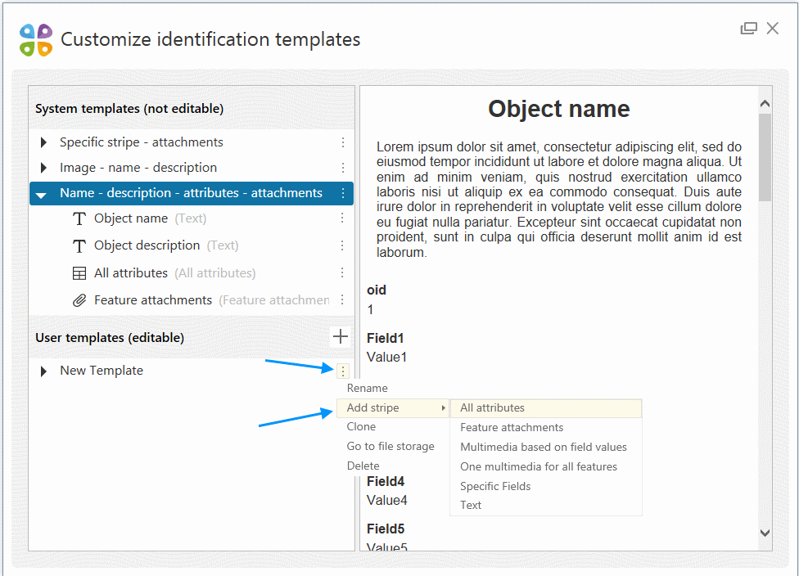The width and height of the screenshot is (799, 576).
Task: Pick Feature attachments in the submenu
Action: 512,427
